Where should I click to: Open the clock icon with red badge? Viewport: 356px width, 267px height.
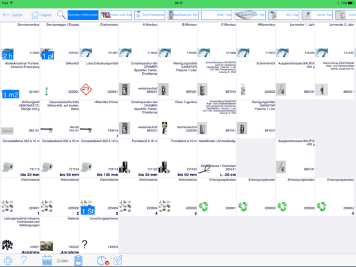tap(103, 261)
